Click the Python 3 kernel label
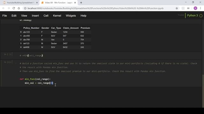Image resolution: width=204 pixels, height=114 pixels. pyautogui.click(x=192, y=16)
